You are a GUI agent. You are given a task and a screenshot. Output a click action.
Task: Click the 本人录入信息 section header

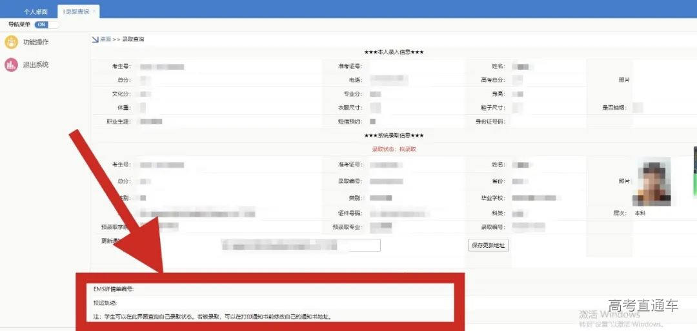click(394, 52)
